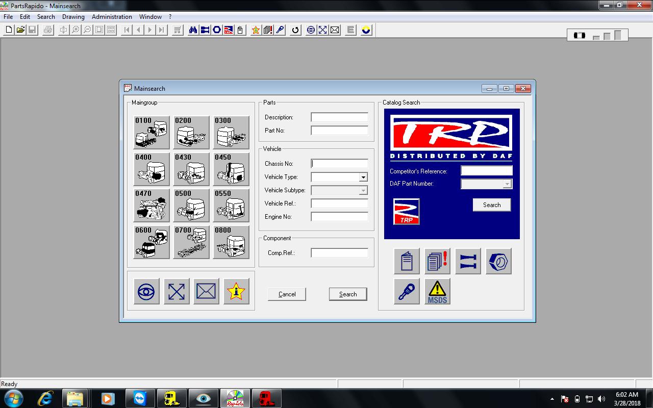
Task: Click the new document toolbar icon
Action: pyautogui.click(x=9, y=30)
